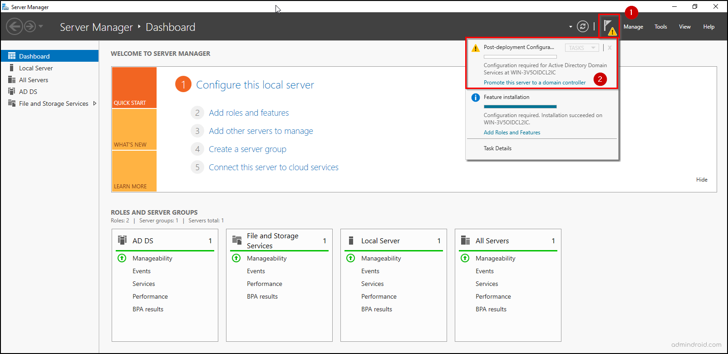Click AD DS Manageability status icon
This screenshot has height=354, width=728.
point(122,258)
